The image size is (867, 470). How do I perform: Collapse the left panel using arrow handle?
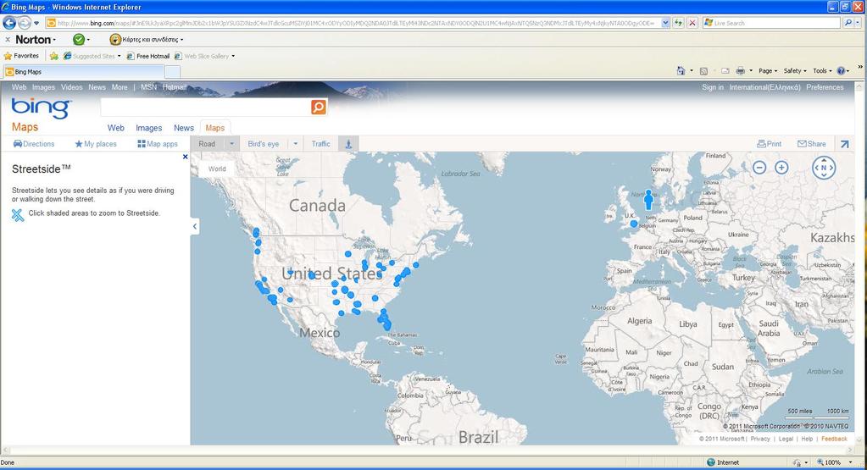coord(195,226)
